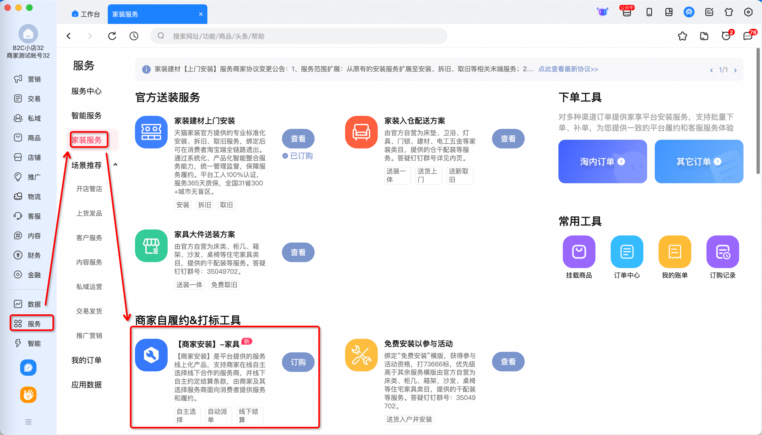Select 开店管店 submenu item
Screen dimensions: 762x435
[x=89, y=188]
